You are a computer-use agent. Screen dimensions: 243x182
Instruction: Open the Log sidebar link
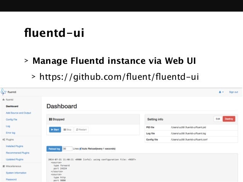coord(8,126)
